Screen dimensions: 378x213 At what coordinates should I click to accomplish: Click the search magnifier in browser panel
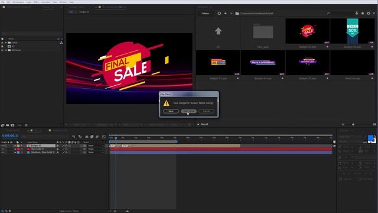[x=328, y=13]
